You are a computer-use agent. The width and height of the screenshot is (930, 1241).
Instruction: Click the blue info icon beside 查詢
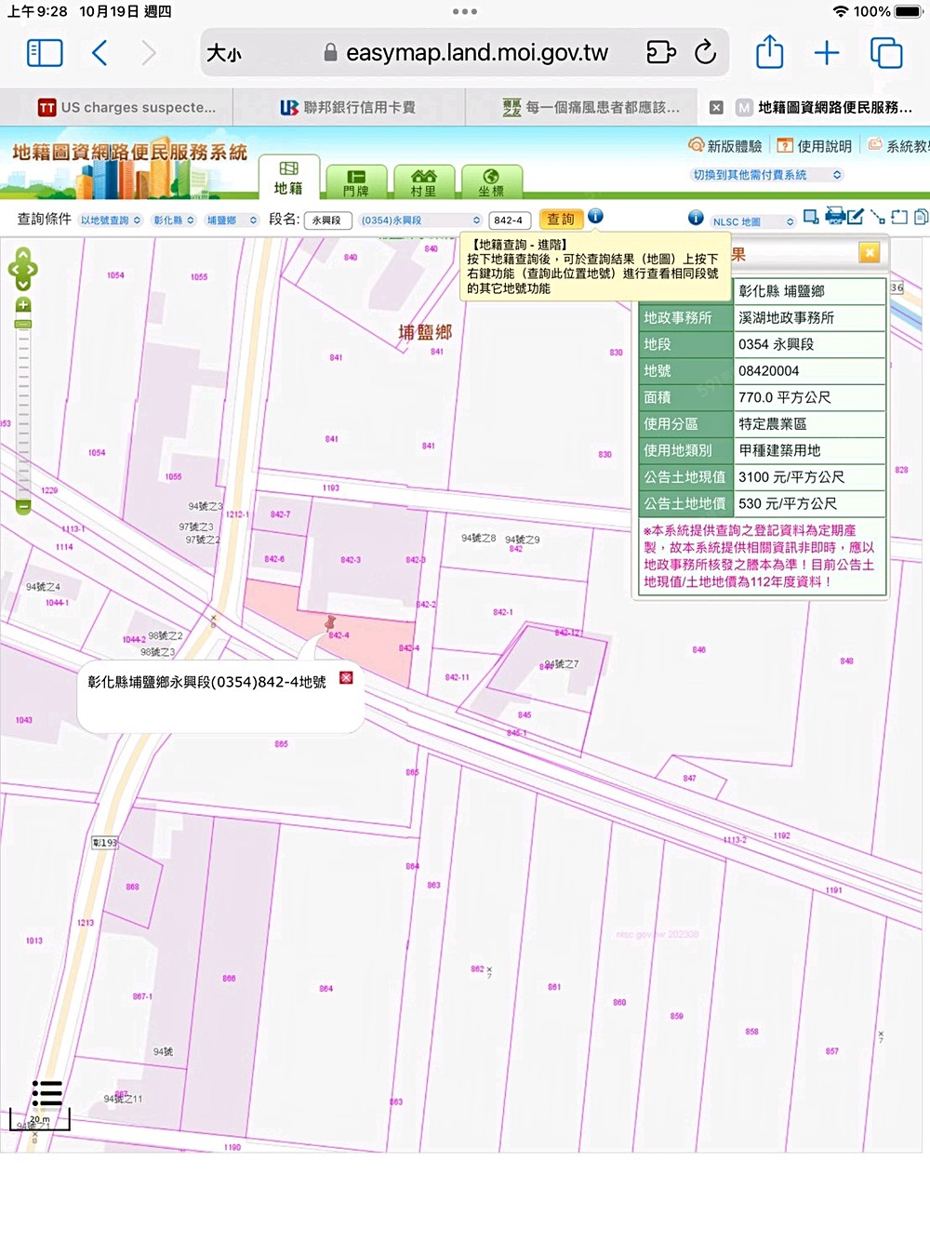[595, 217]
